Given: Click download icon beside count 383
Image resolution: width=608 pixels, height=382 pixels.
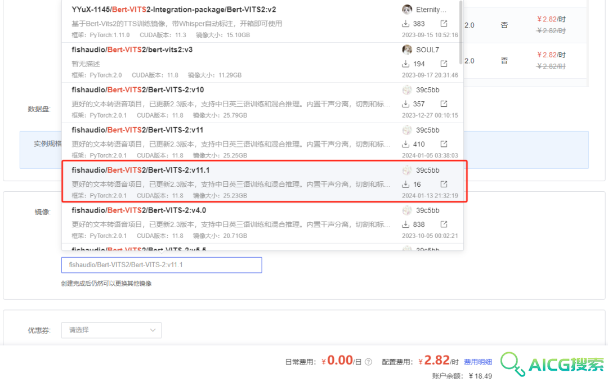Looking at the screenshot, I should pyautogui.click(x=405, y=24).
